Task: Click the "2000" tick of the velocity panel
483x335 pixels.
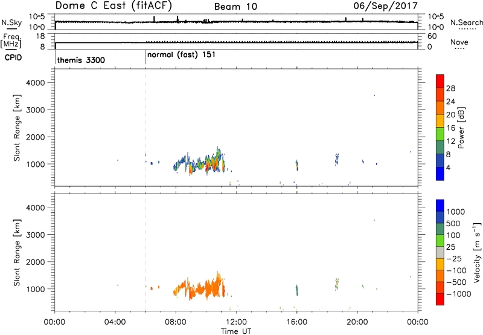Action: (x=36, y=262)
